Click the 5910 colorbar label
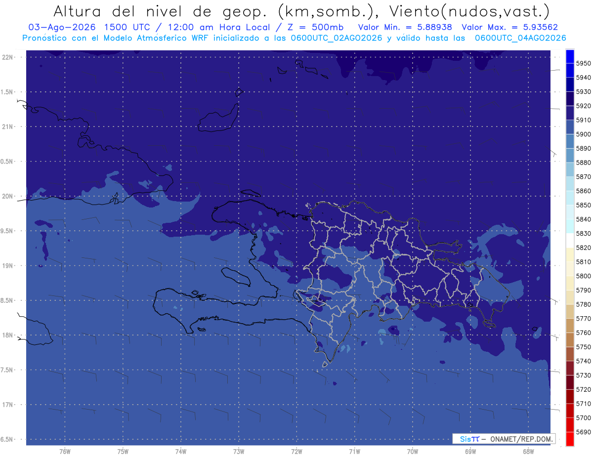This screenshot has height=458, width=593. click(x=584, y=120)
